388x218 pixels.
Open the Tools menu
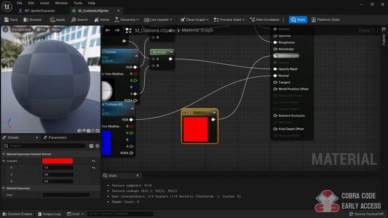(78, 3)
